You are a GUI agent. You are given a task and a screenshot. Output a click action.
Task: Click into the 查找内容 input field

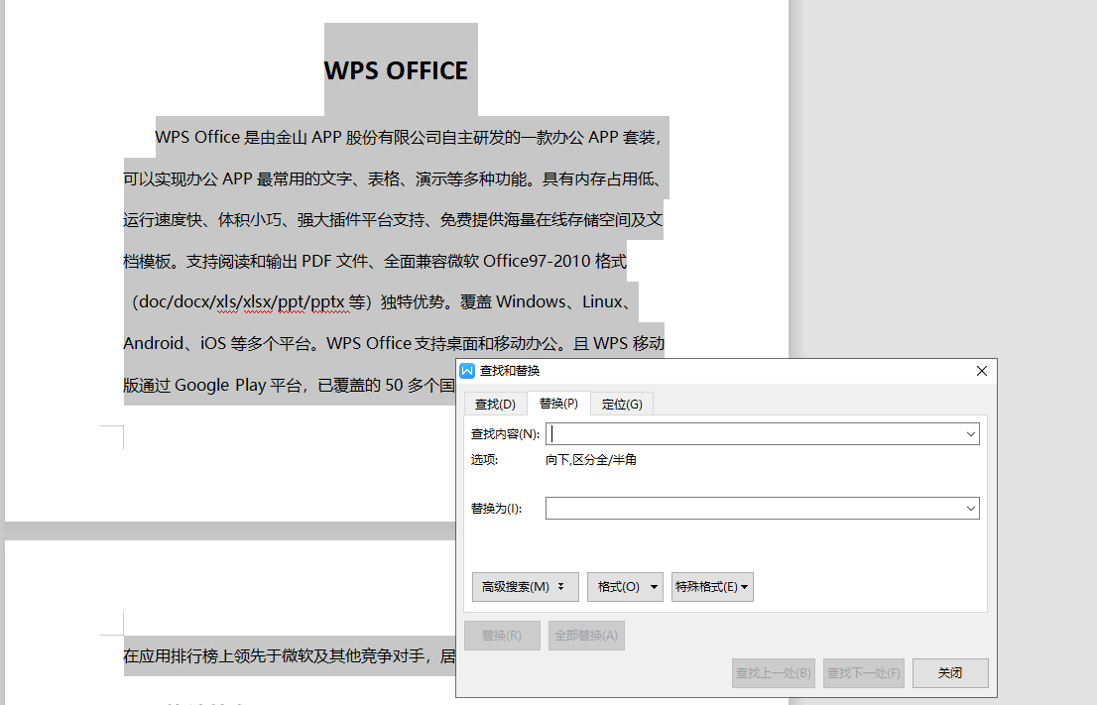tap(754, 433)
